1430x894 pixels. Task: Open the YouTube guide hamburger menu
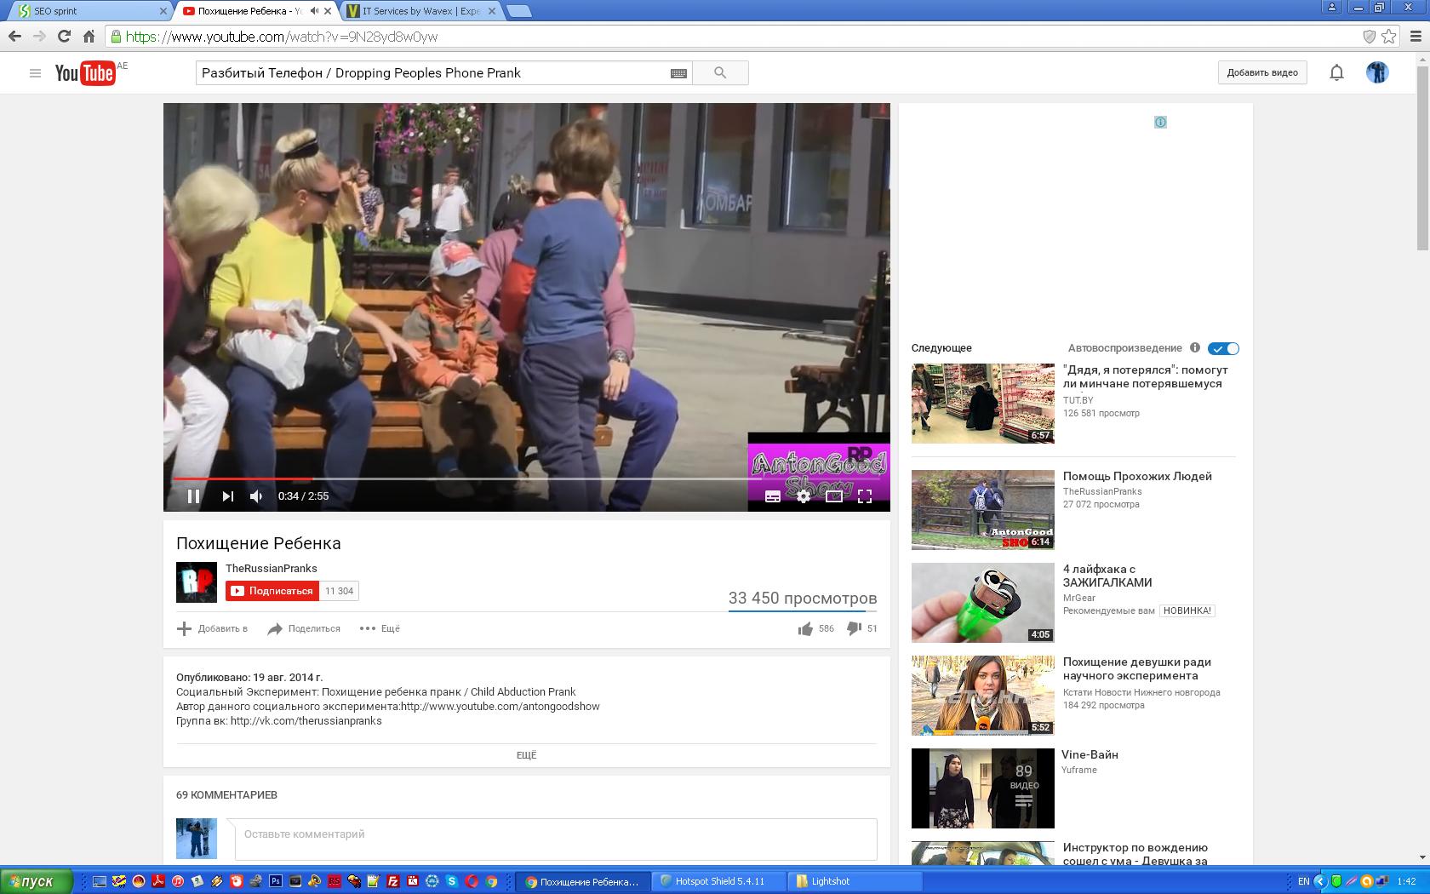pos(35,73)
